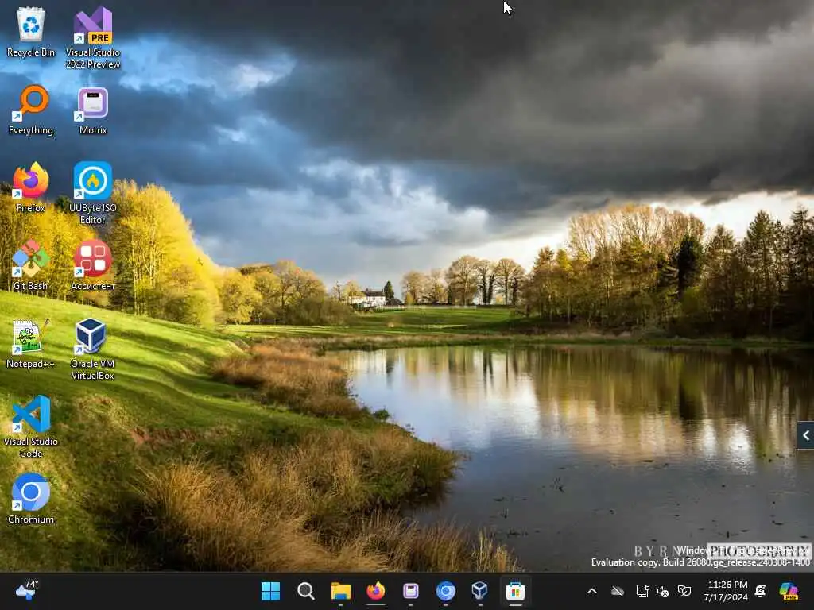Launch Copilot Preview from the taskbar

(x=789, y=591)
